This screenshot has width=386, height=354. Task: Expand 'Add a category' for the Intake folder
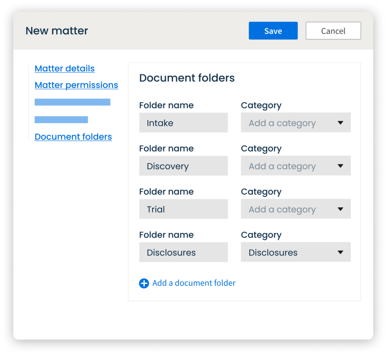click(290, 123)
